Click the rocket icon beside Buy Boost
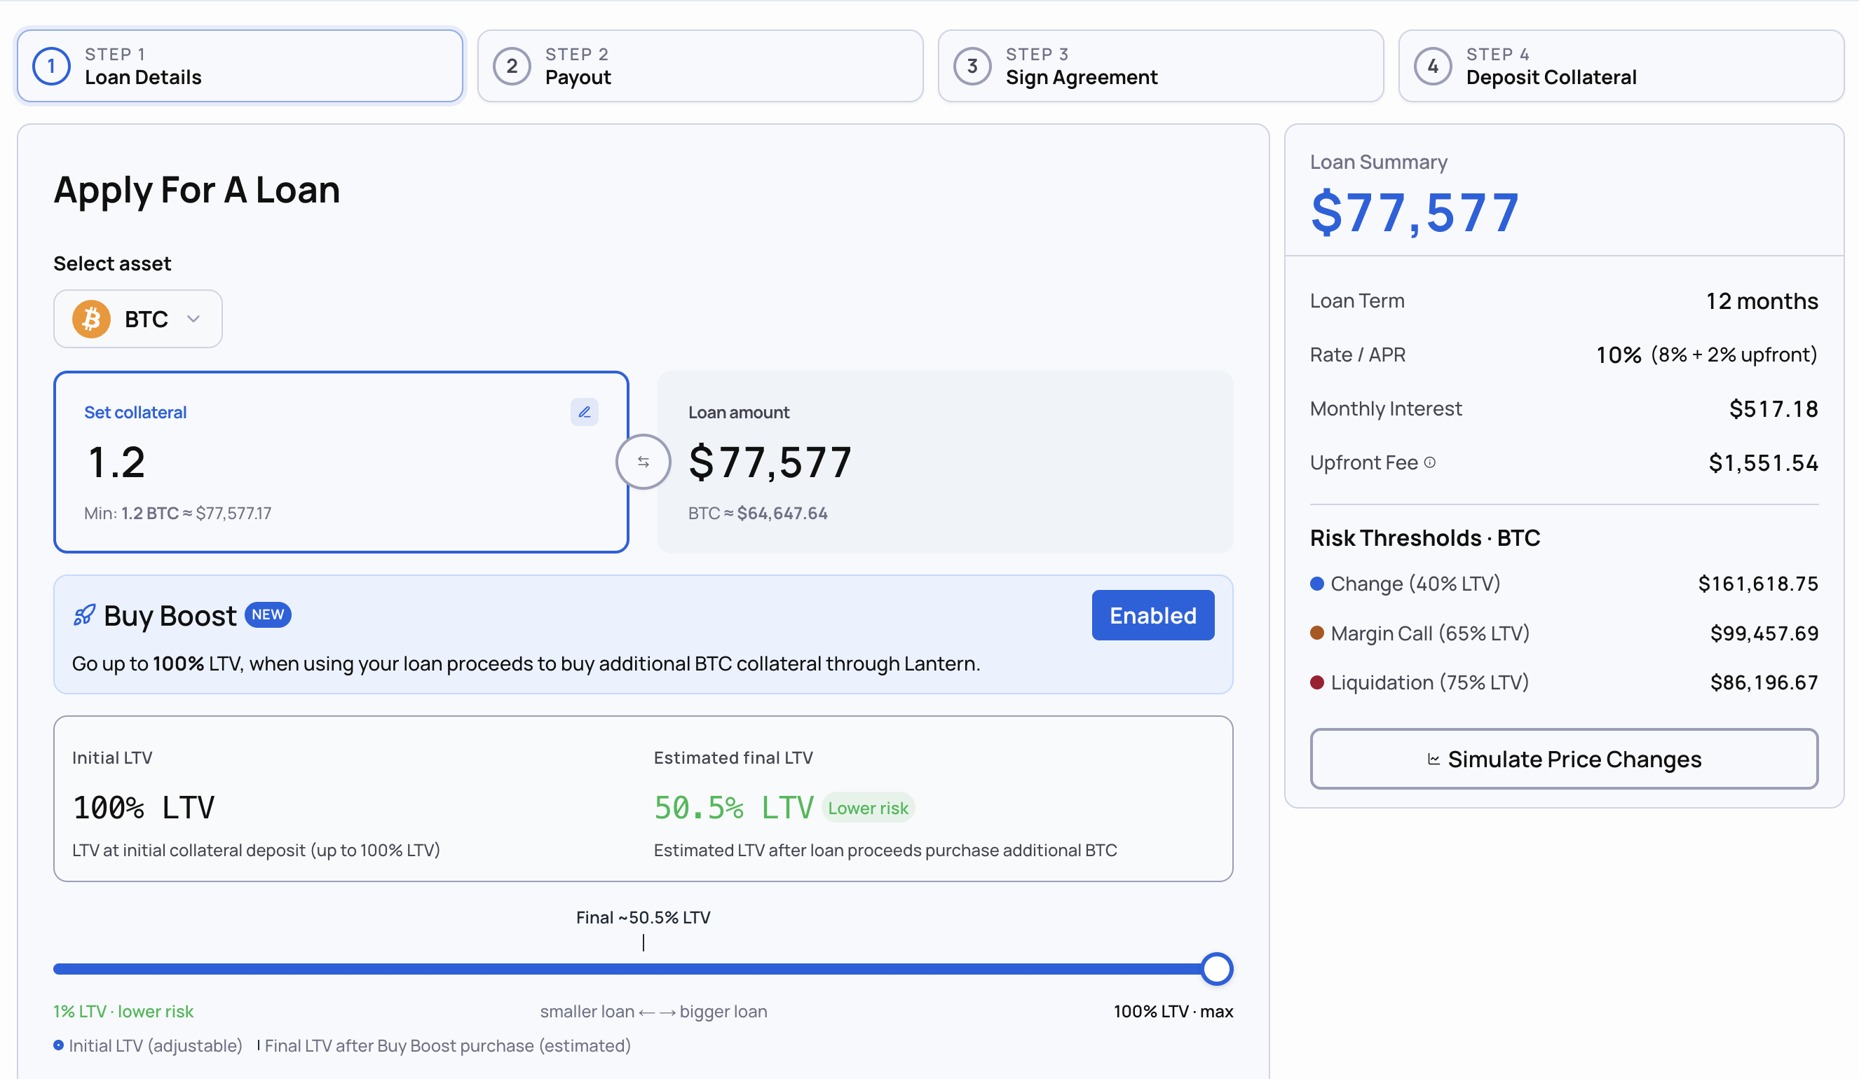Viewport: 1859px width, 1079px height. [x=85, y=615]
